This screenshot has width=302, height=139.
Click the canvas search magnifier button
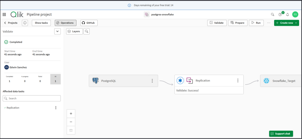87,31
